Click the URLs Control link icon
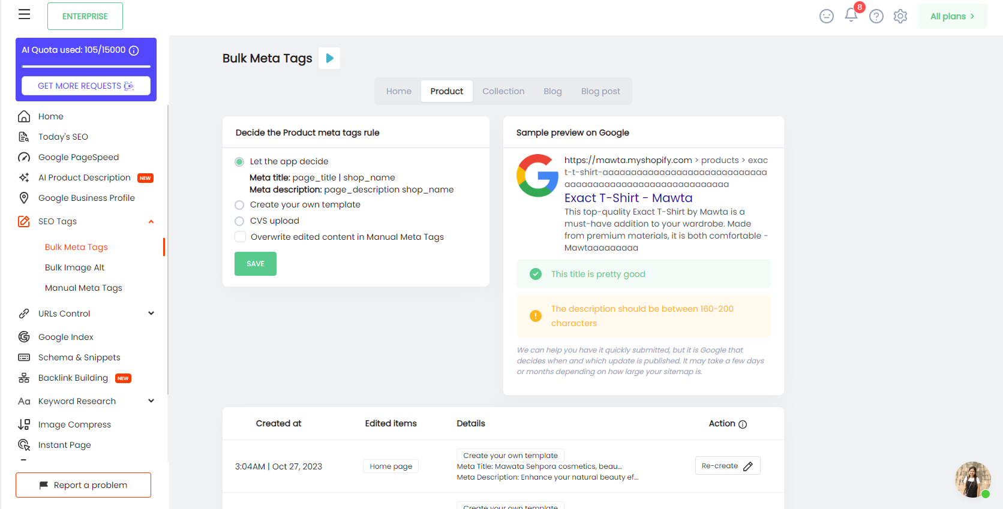The image size is (1003, 509). coord(24,314)
